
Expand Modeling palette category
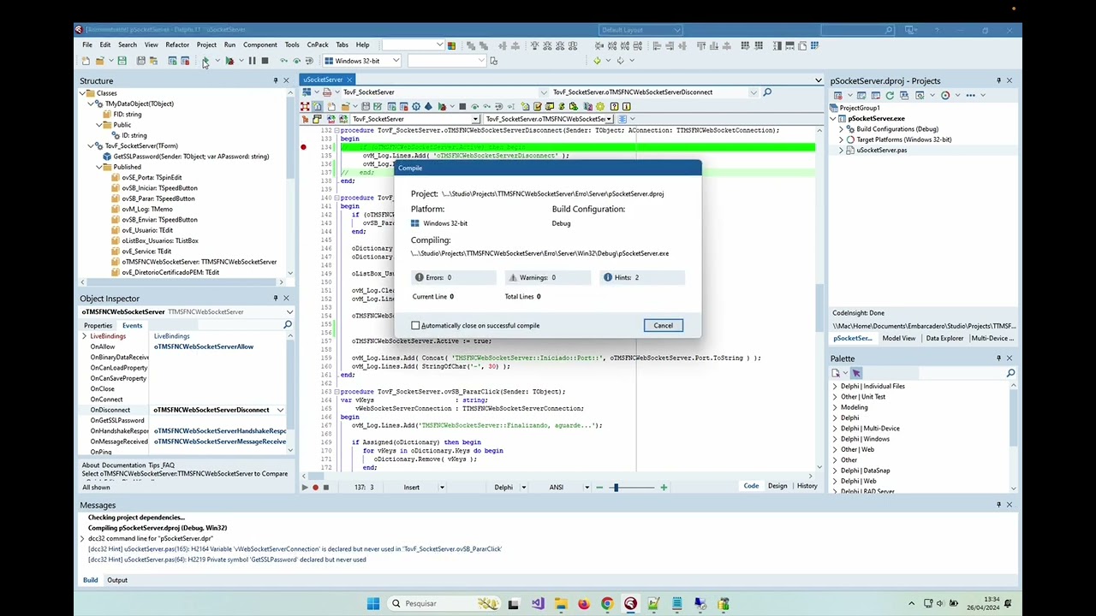(835, 407)
